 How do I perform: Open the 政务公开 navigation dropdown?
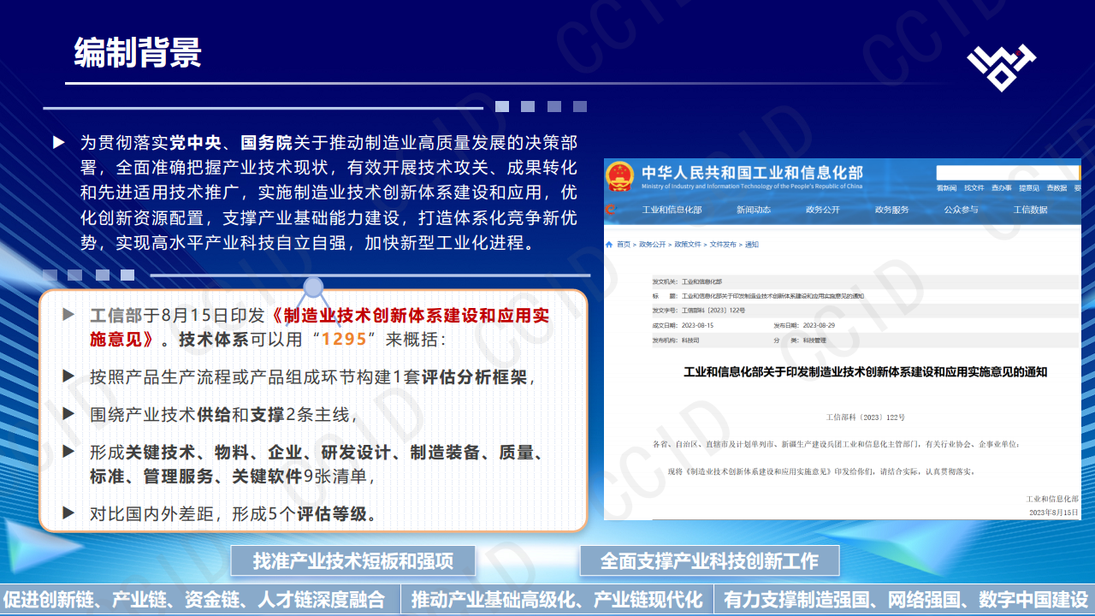pos(823,210)
